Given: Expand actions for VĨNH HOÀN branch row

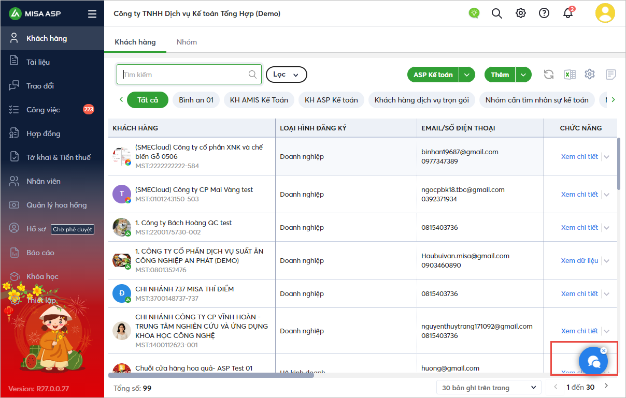Looking at the screenshot, I should click(x=607, y=331).
